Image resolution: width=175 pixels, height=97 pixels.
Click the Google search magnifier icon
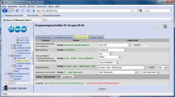pyautogui.click(x=171, y=11)
